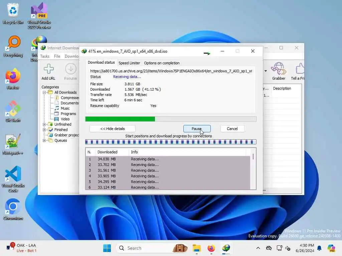Launch the Visual Studio Code desktop icon
342x256 pixels.
click(x=13, y=179)
